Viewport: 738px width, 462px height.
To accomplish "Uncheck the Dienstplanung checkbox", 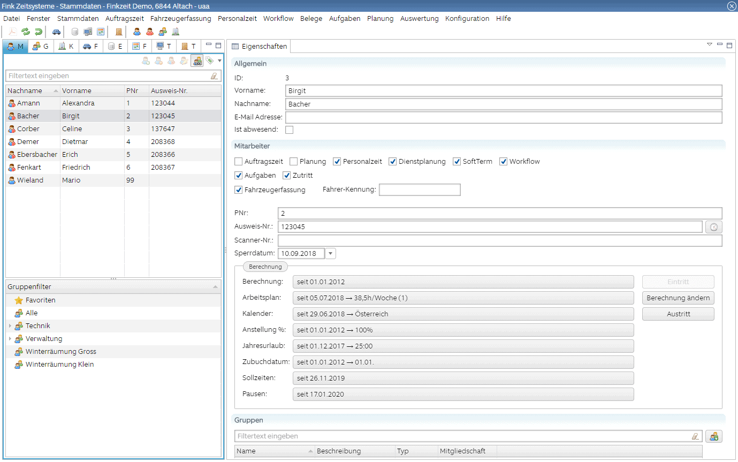I will point(392,161).
